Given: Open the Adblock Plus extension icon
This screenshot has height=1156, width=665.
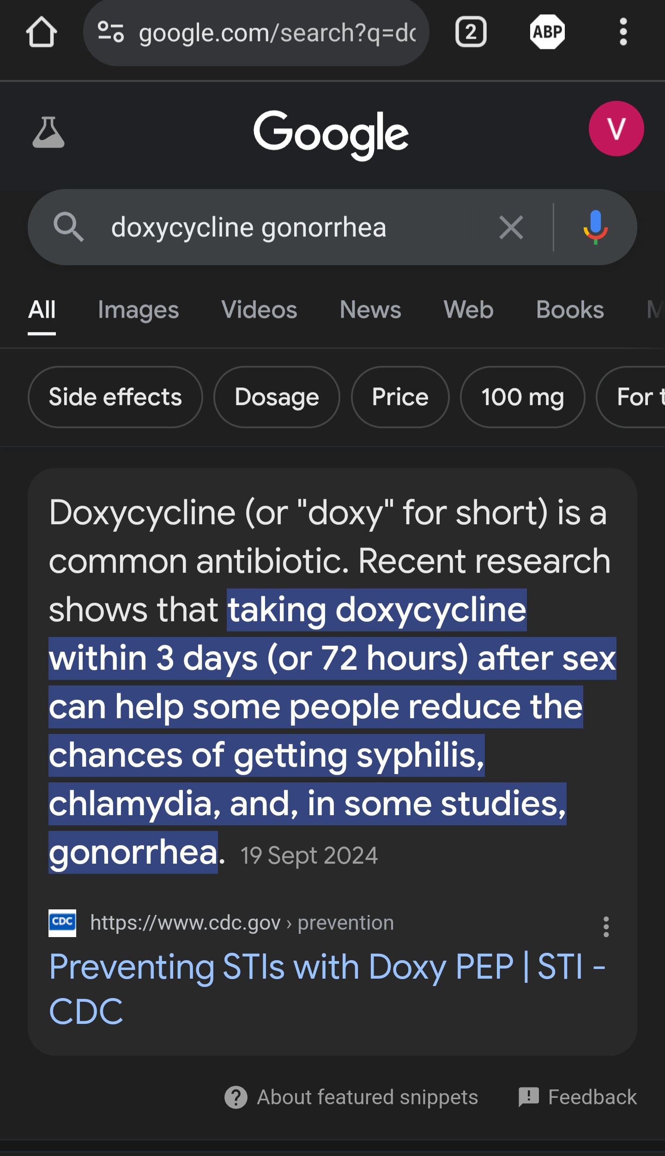Looking at the screenshot, I should [547, 32].
